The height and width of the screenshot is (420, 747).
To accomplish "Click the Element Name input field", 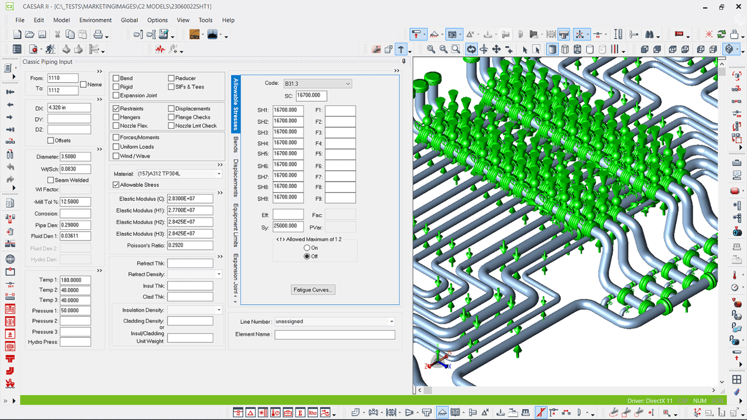I will pos(334,335).
